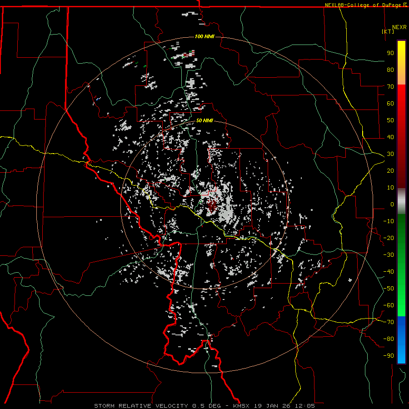Screen dimensions: 409x409
Task: Click the 30 value on velocity scale
Action: tap(390, 154)
